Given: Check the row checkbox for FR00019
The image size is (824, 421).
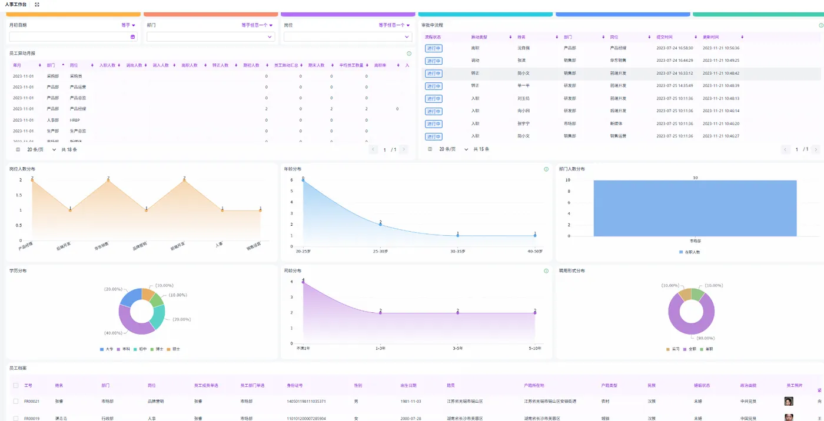Looking at the screenshot, I should click(16, 418).
